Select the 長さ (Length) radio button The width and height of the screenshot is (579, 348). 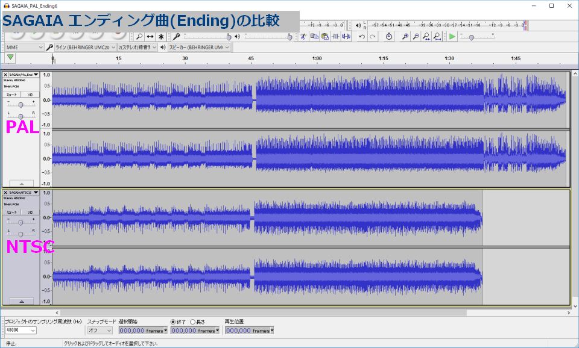[193, 322]
